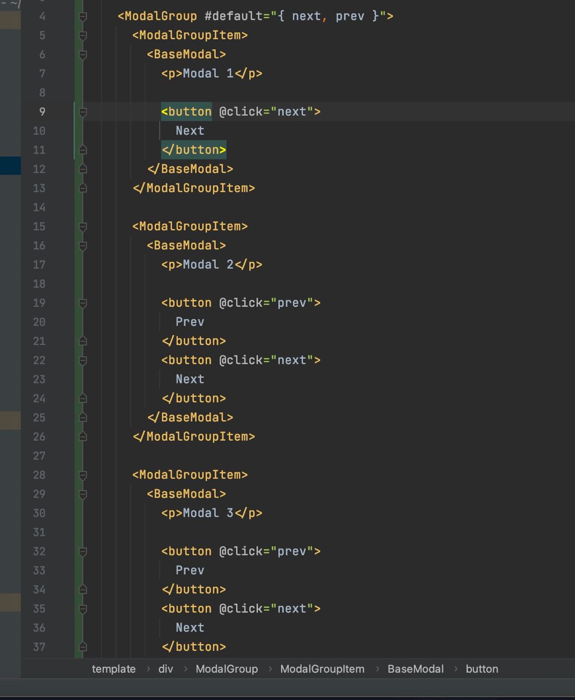Click the blue marker in the left stripe at line 12

click(10, 166)
